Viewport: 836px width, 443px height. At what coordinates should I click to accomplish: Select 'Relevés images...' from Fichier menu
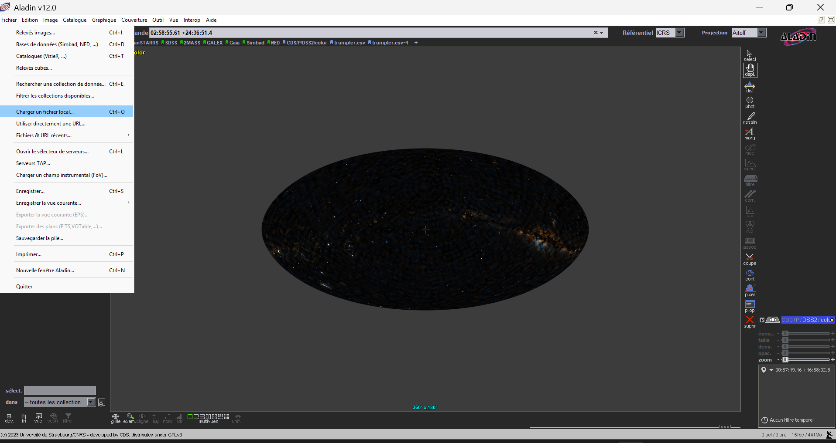67,33
